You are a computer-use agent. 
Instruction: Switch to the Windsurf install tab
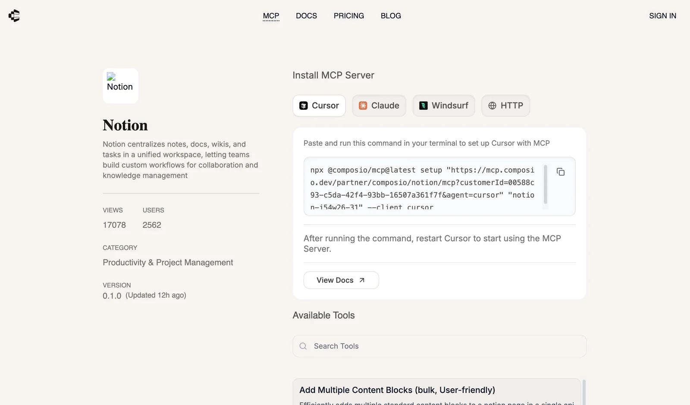(x=444, y=106)
